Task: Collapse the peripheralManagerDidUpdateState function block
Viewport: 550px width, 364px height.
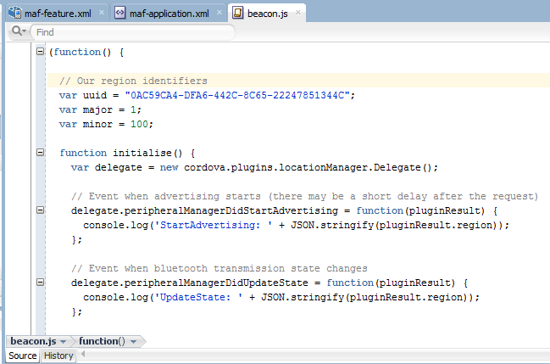Action: [x=41, y=283]
